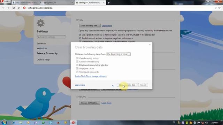Viewport: 223px width, 125px height.
Task: Toggle Predict network actions checkbox
Action: (x=80, y=38)
